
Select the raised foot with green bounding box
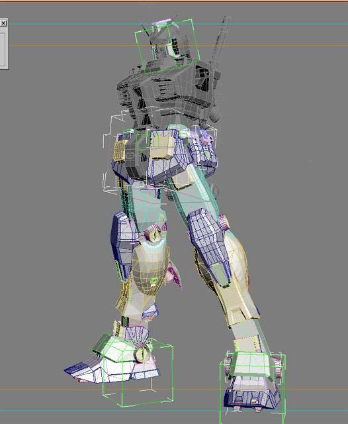tap(112, 360)
